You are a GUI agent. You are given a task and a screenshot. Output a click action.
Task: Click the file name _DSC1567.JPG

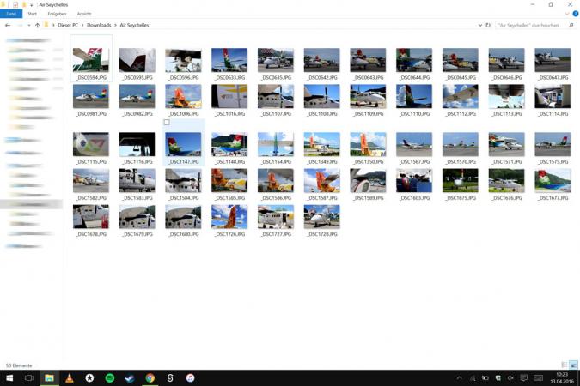click(x=414, y=162)
